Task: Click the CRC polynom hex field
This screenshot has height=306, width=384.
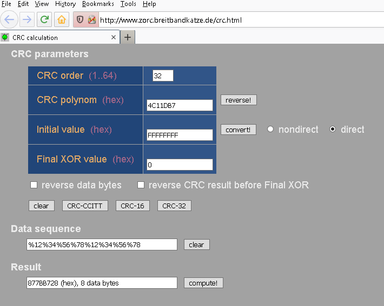Action: coord(180,105)
